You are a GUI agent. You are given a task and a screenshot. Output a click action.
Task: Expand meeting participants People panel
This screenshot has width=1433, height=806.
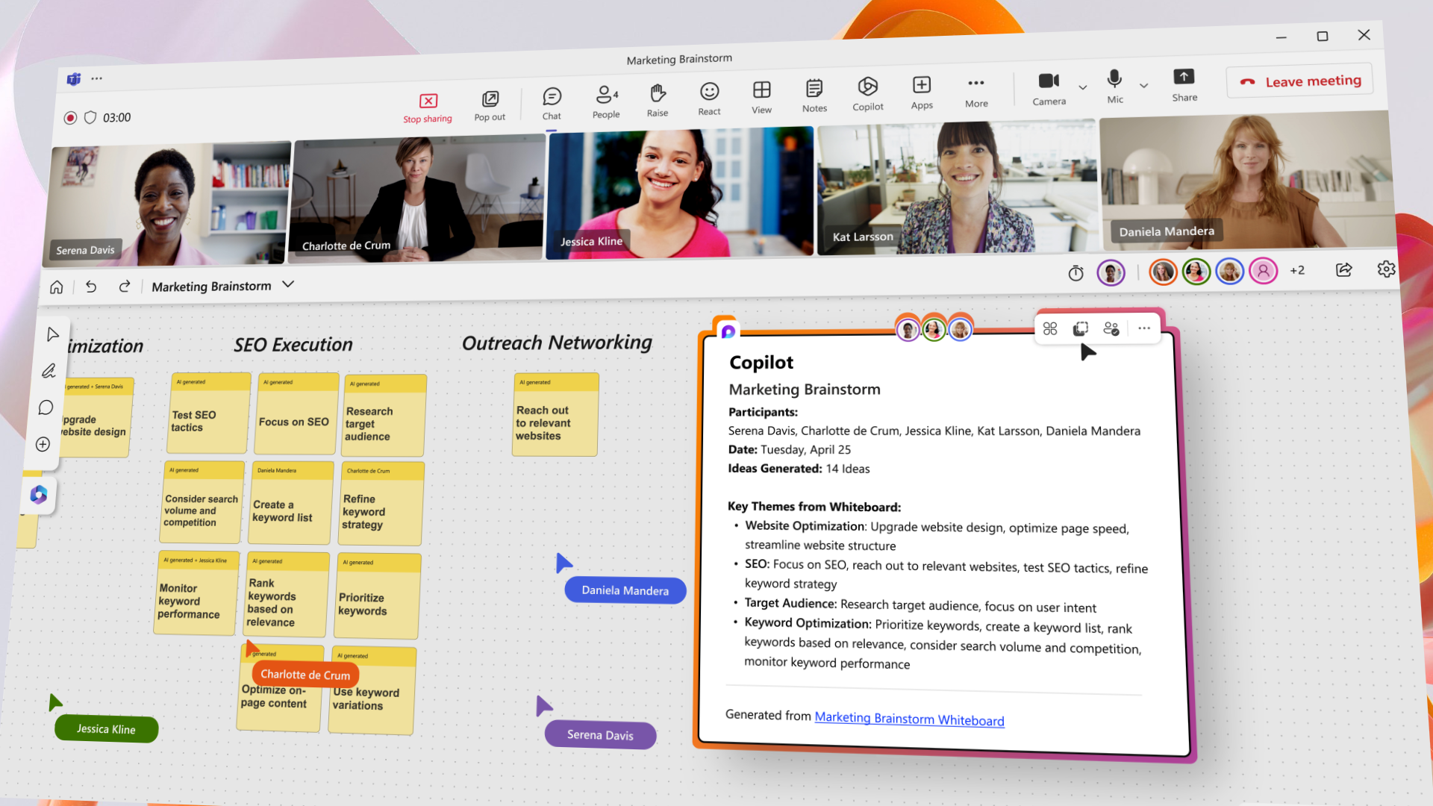[603, 95]
